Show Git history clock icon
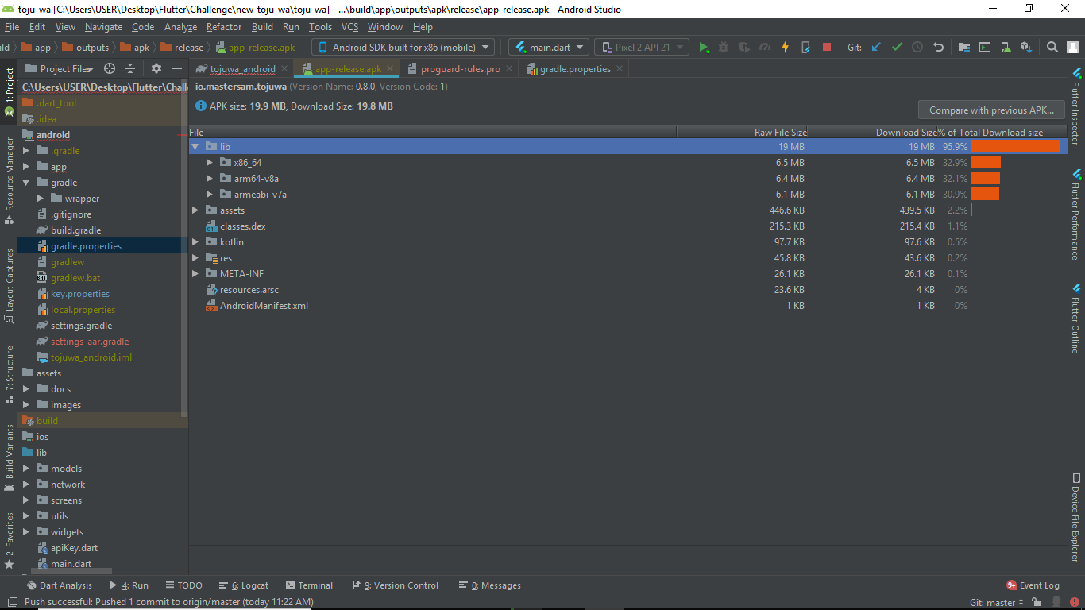This screenshot has height=610, width=1085. [x=917, y=48]
